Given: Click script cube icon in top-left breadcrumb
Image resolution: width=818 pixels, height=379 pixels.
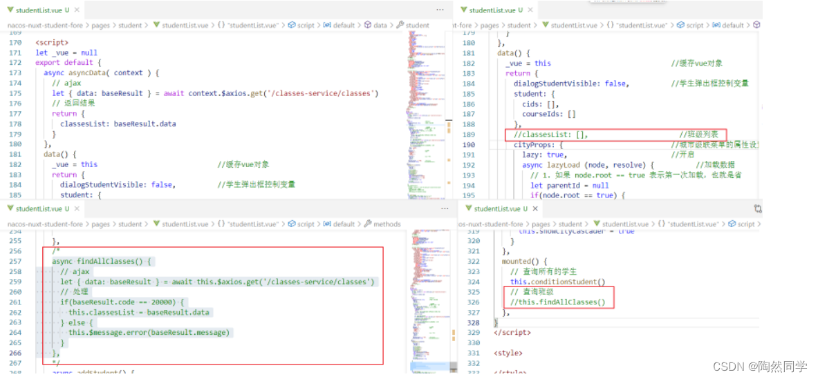Looking at the screenshot, I should click(292, 25).
